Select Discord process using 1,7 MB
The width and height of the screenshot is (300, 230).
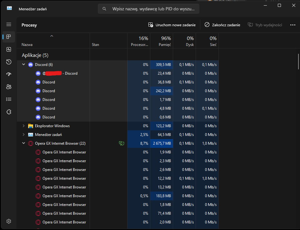118,100
